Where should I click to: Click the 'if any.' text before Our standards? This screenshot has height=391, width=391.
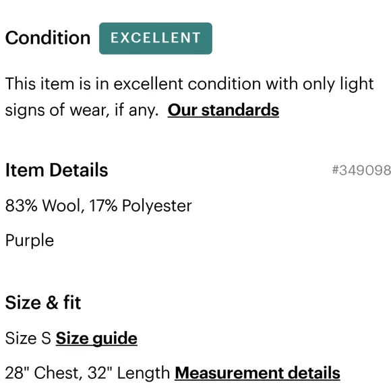click(136, 110)
